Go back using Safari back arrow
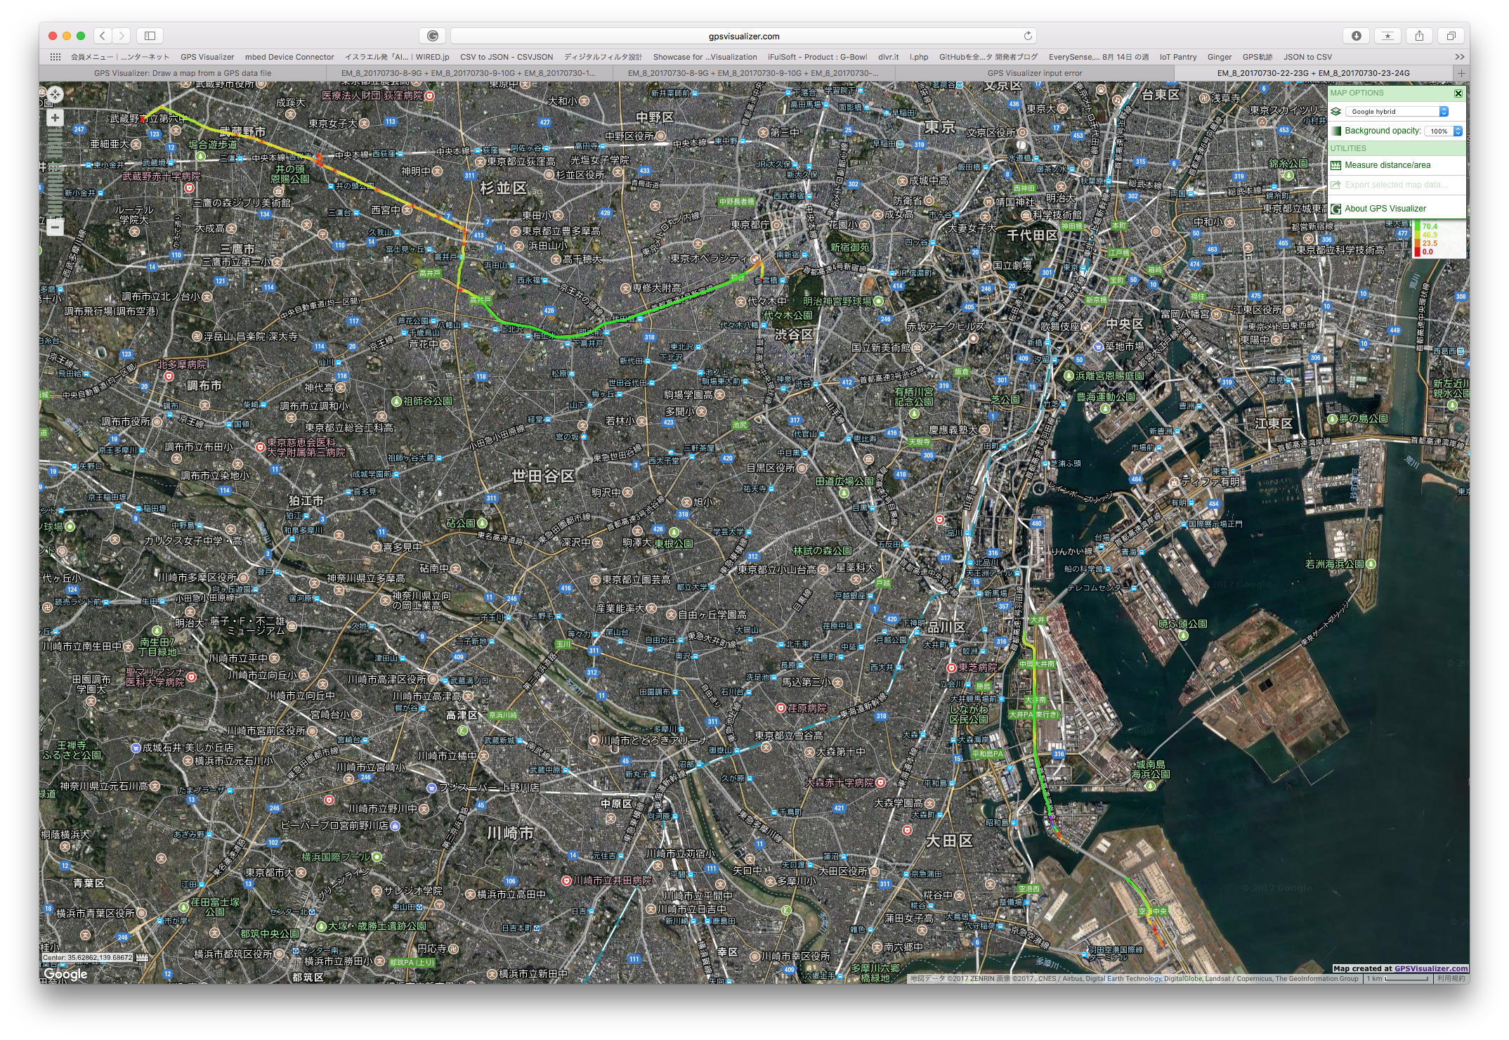The height and width of the screenshot is (1040, 1509). (x=103, y=36)
